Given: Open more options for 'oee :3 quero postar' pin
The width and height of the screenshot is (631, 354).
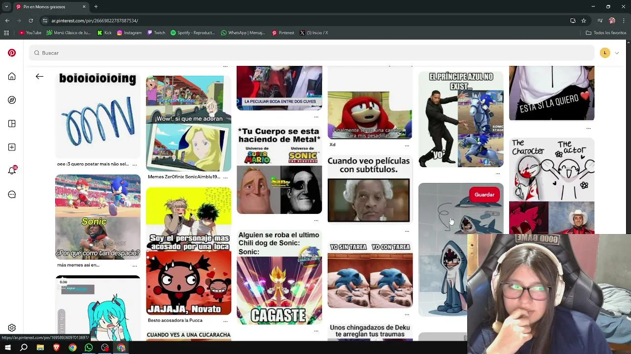Looking at the screenshot, I should point(135,164).
